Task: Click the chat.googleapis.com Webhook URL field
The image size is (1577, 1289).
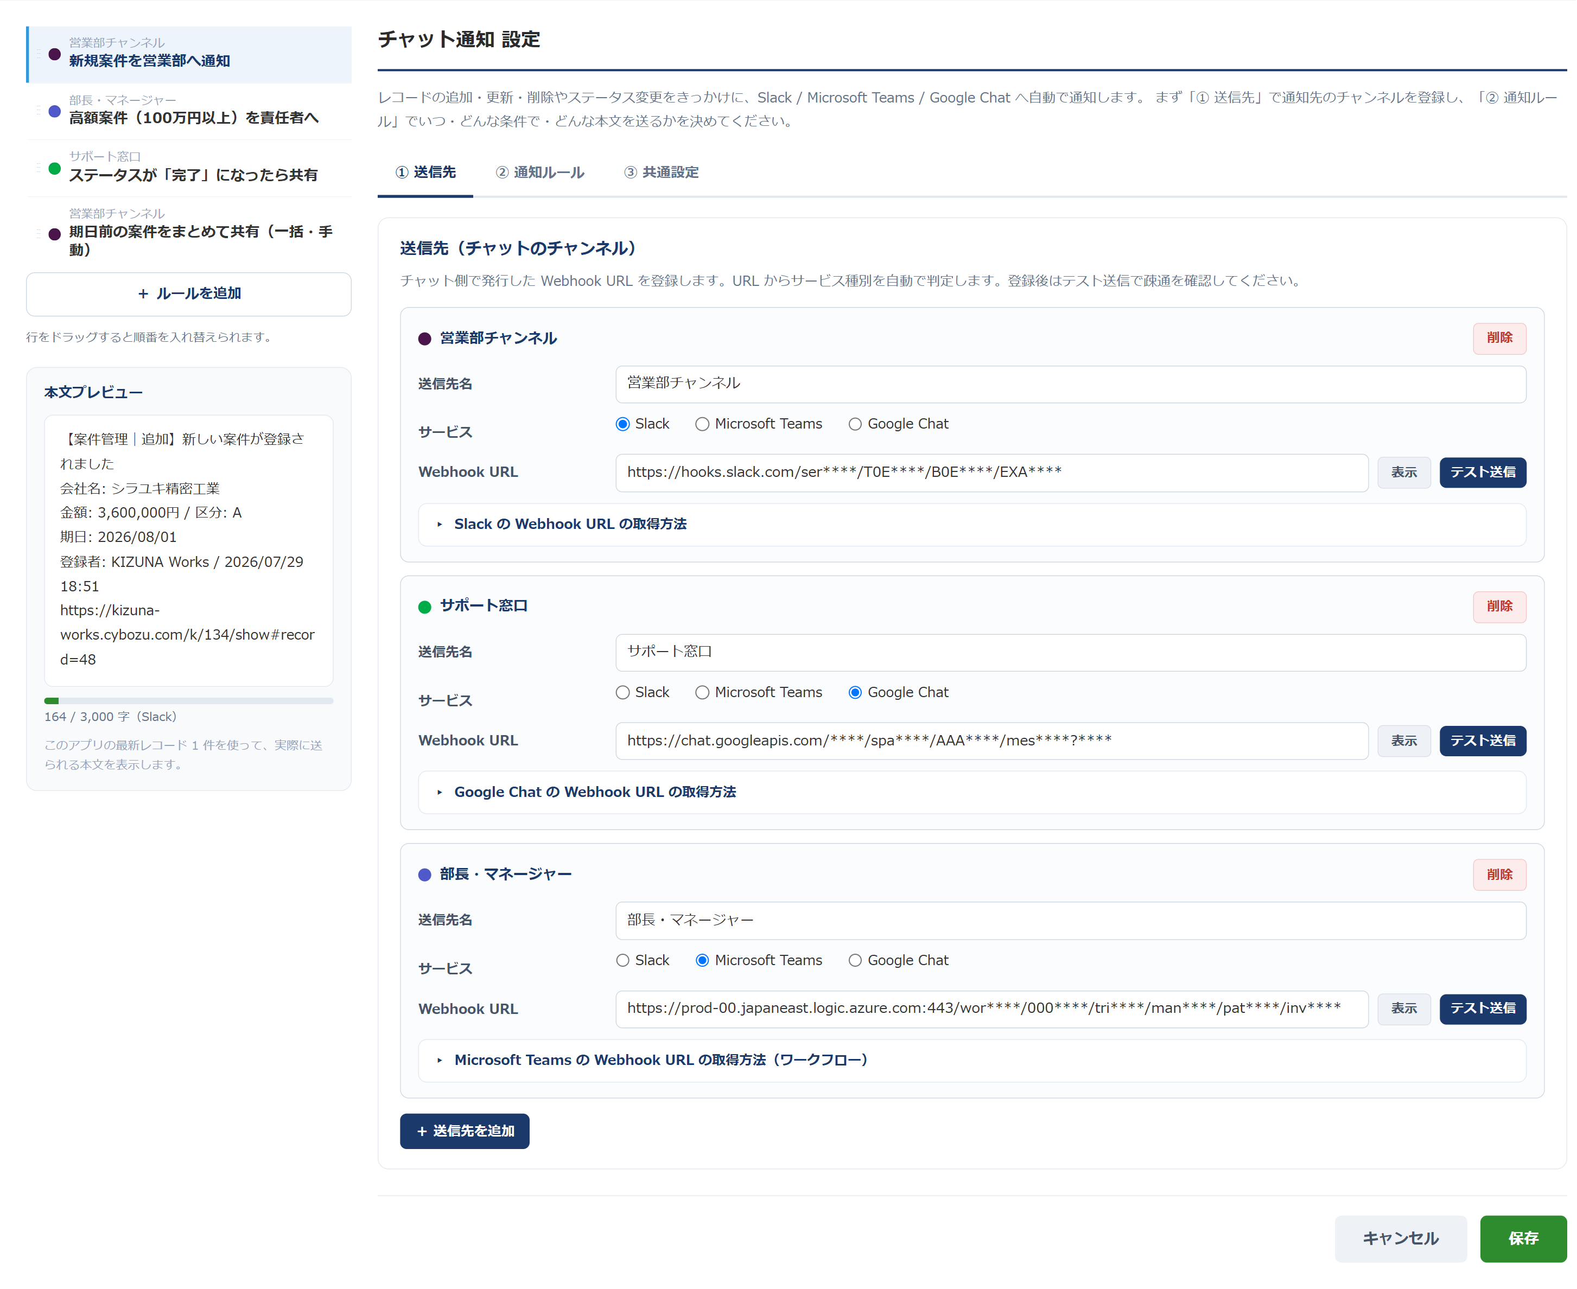Action: (991, 741)
